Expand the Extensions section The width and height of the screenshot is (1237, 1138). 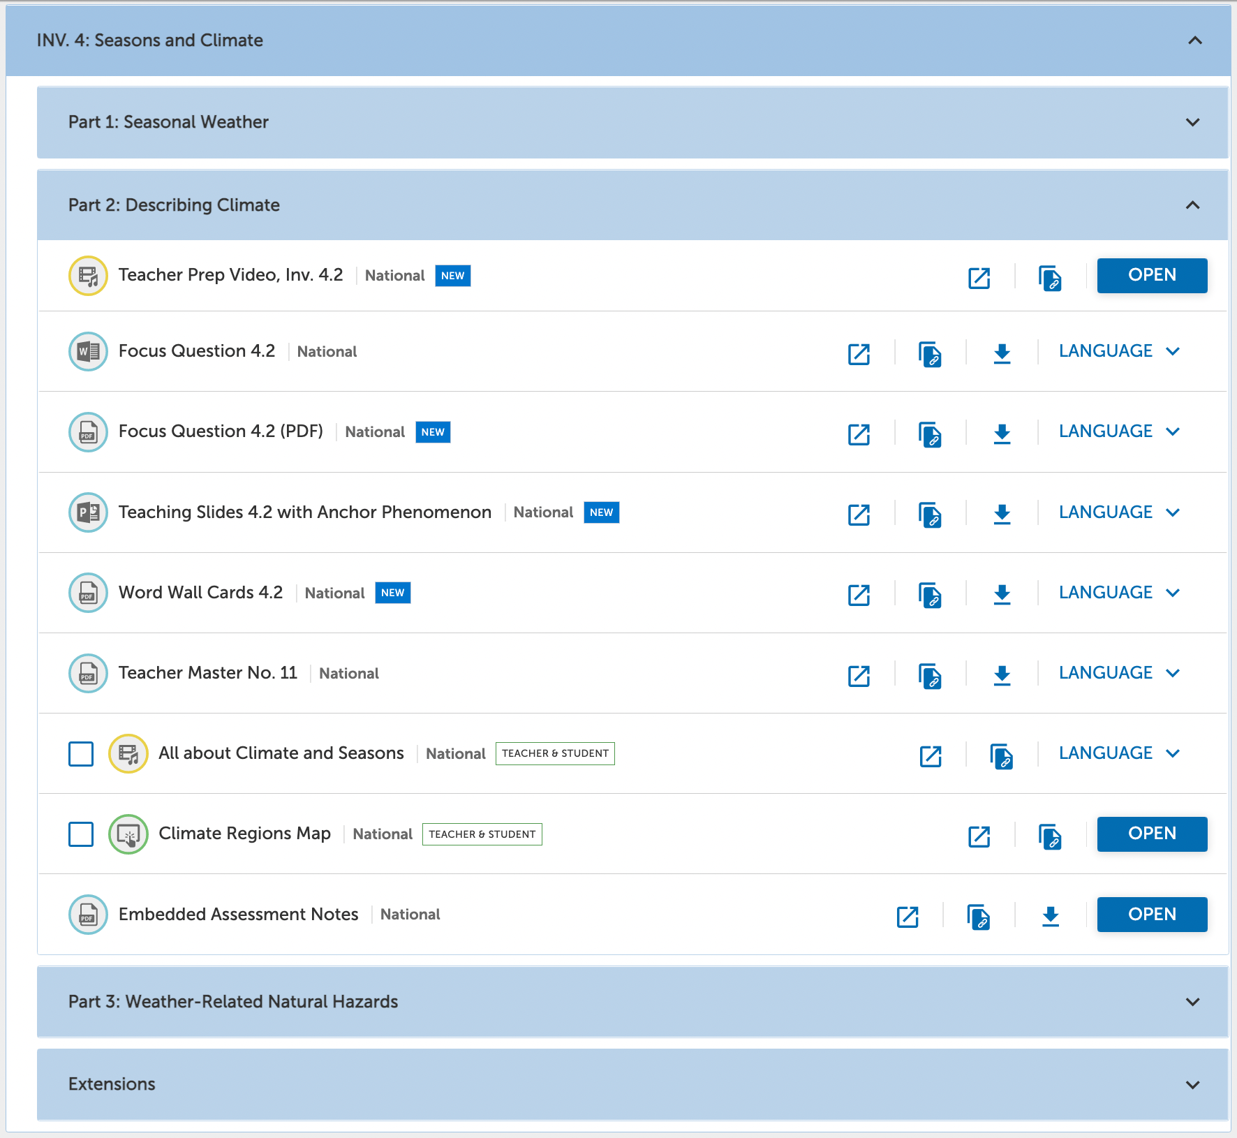click(x=1192, y=1084)
